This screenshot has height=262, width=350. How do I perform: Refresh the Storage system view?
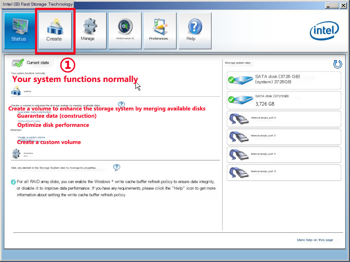point(337,64)
